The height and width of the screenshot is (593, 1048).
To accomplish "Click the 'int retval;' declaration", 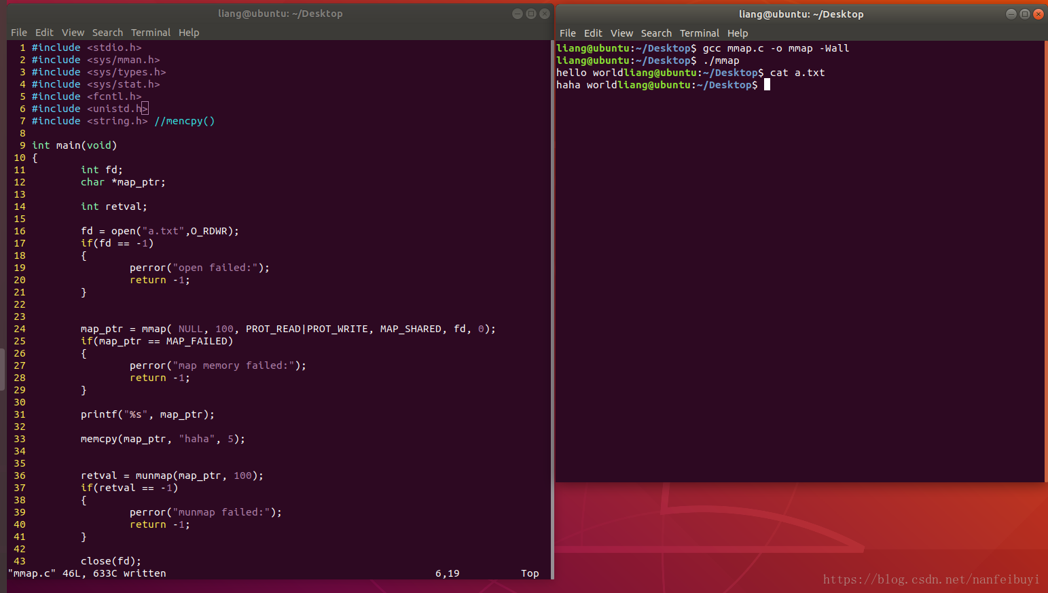I will click(x=114, y=206).
